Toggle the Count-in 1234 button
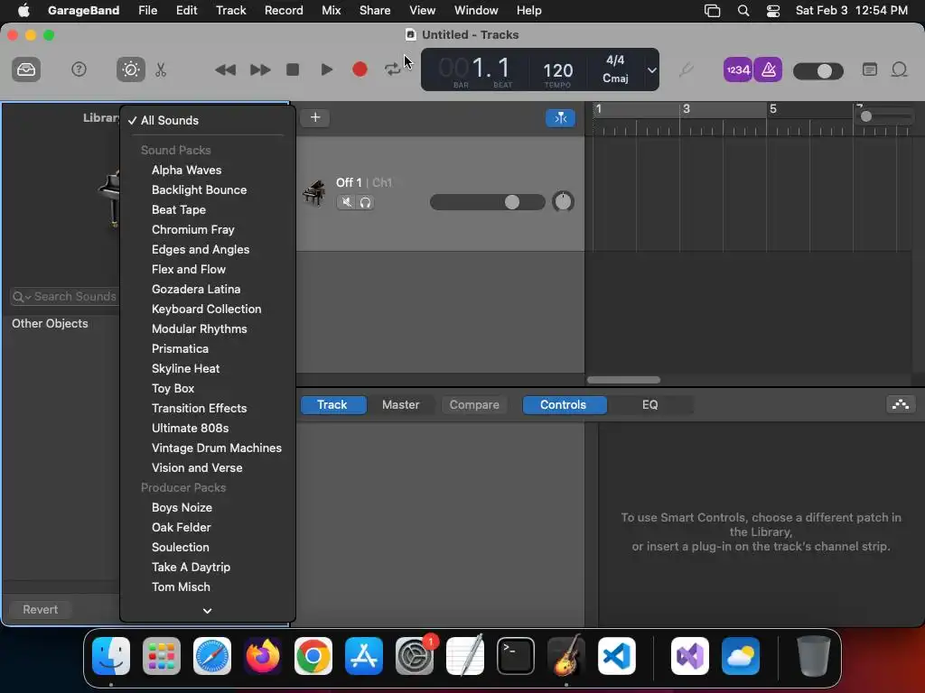 point(737,69)
